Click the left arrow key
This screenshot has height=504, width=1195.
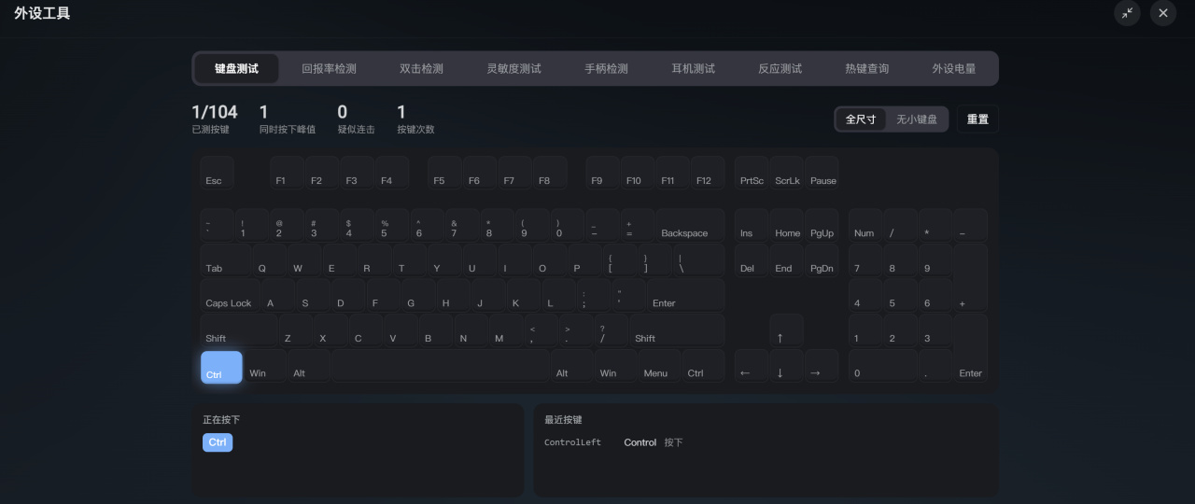coord(752,366)
